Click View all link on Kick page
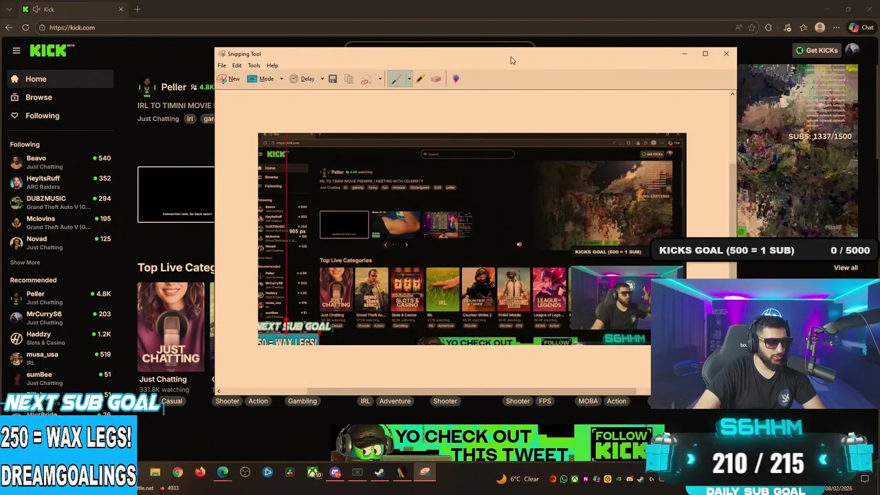The height and width of the screenshot is (495, 880). click(x=846, y=268)
